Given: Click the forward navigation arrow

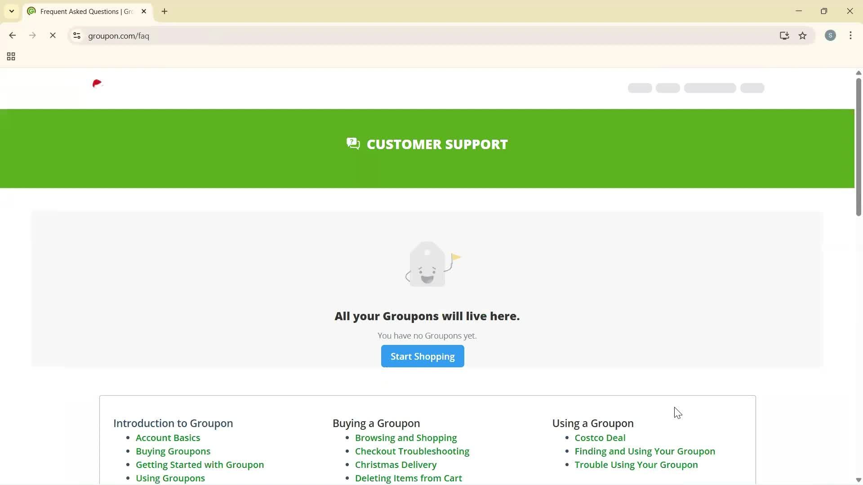Looking at the screenshot, I should pos(32,35).
